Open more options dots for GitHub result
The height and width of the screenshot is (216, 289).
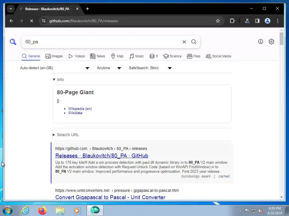214,177
